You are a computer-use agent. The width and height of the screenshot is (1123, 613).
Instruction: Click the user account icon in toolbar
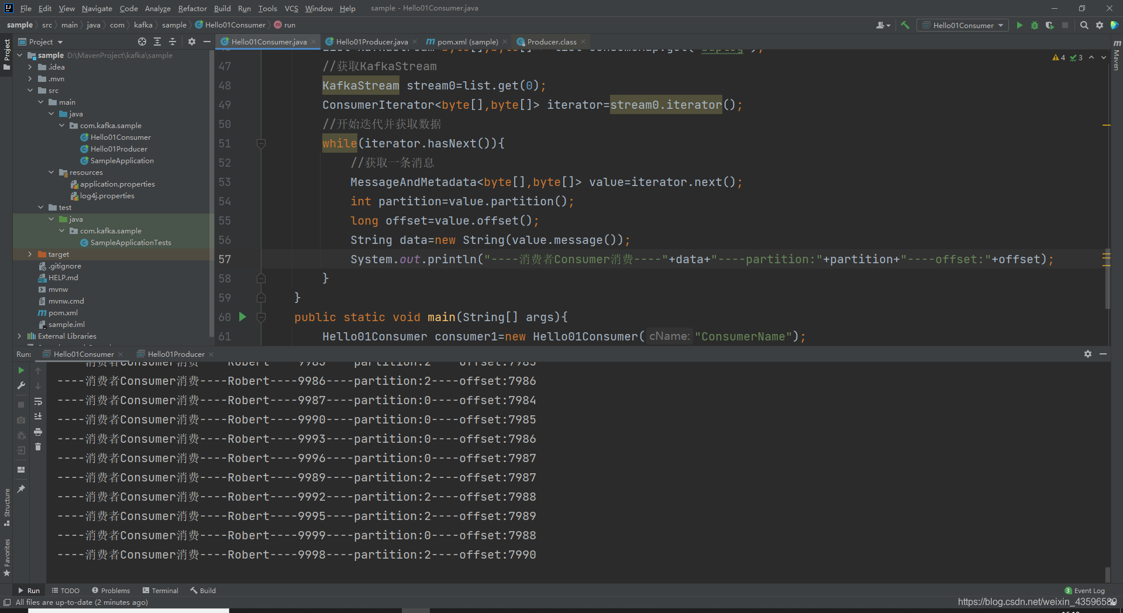click(883, 25)
